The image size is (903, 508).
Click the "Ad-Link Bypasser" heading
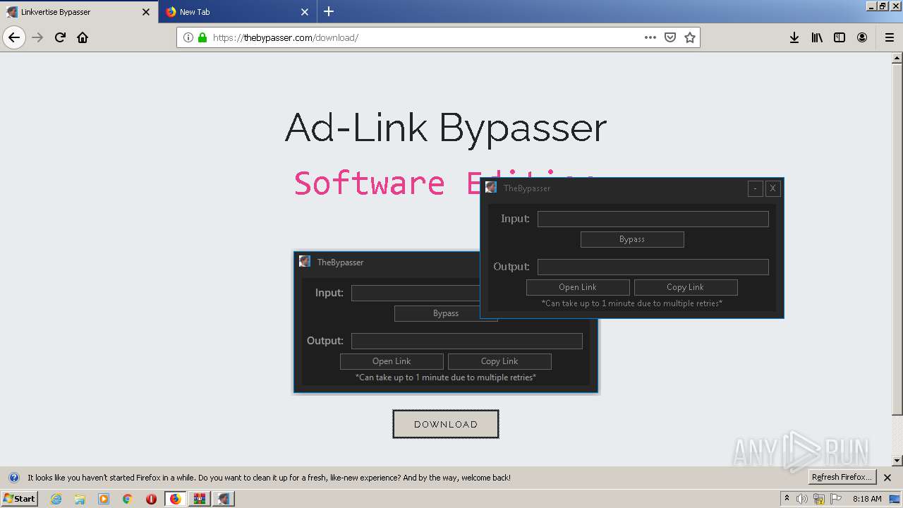(x=446, y=128)
